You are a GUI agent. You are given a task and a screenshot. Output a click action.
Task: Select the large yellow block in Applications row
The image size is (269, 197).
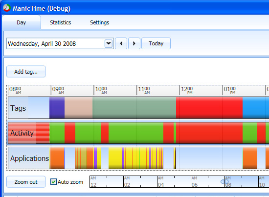click(115, 158)
